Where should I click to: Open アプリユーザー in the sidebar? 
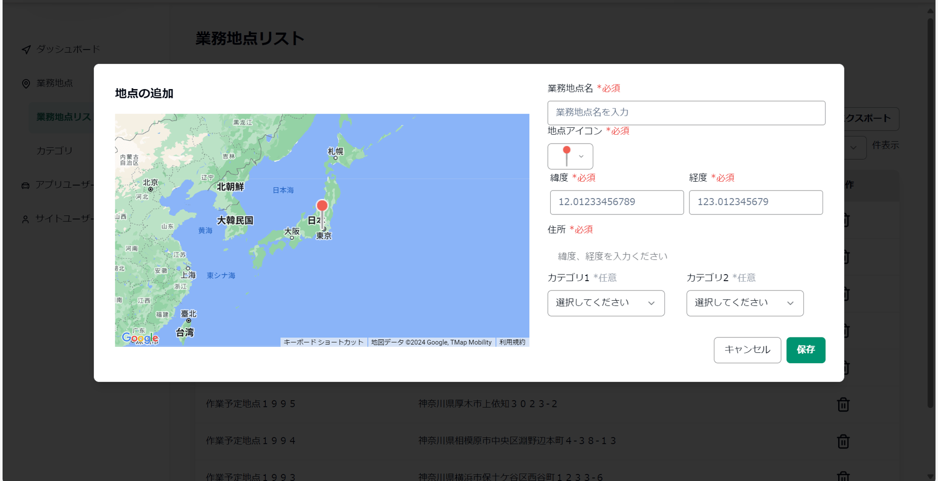point(65,184)
